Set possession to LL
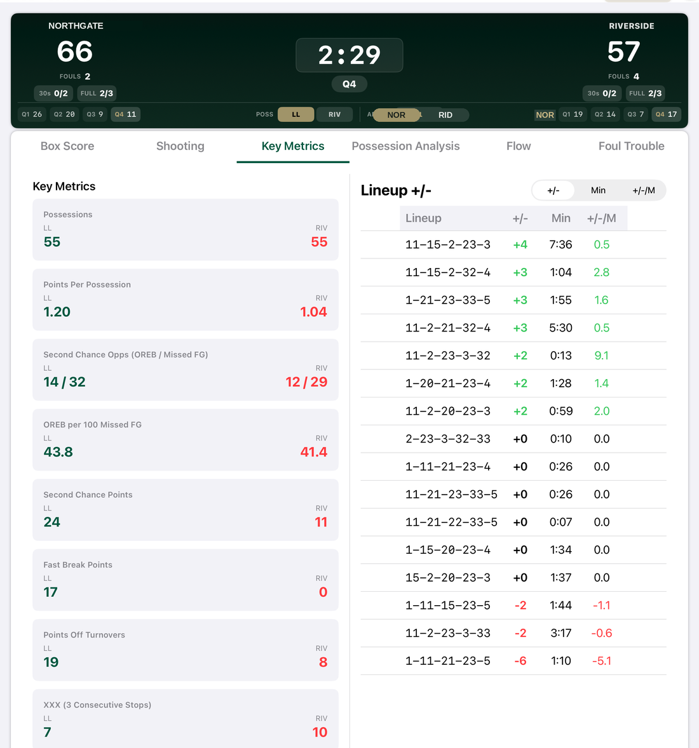Image resolution: width=699 pixels, height=748 pixels. (x=296, y=114)
